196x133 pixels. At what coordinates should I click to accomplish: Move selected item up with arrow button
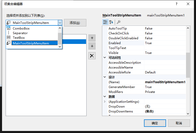tap(92, 38)
